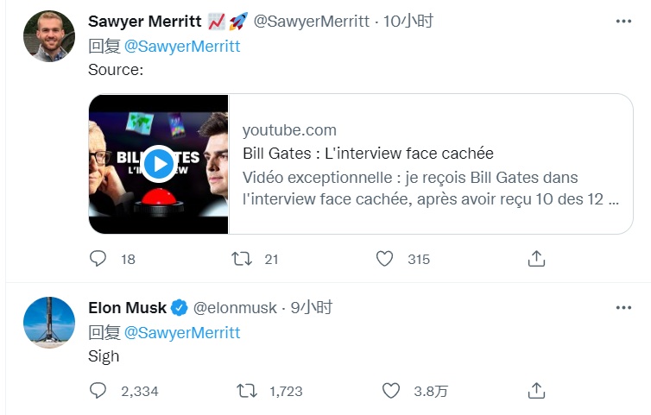The width and height of the screenshot is (651, 415).
Task: Share Elon Musk's Sigh tweet
Action: tap(535, 391)
